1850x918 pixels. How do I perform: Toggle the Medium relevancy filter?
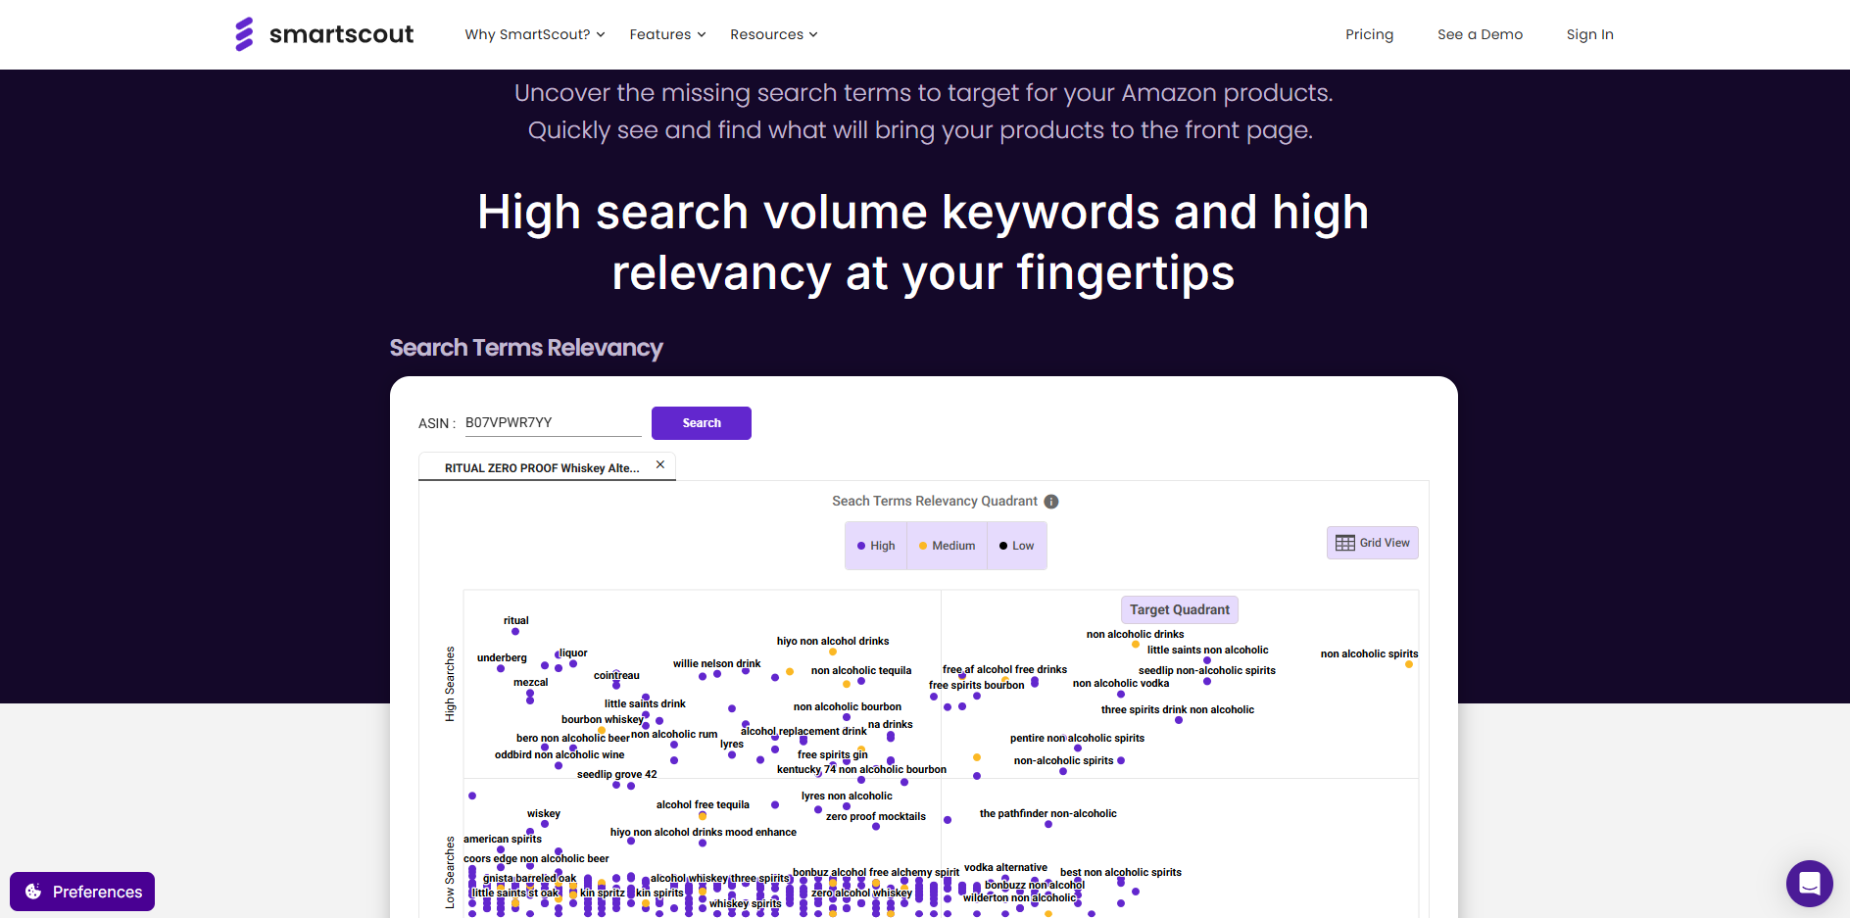pos(947,546)
